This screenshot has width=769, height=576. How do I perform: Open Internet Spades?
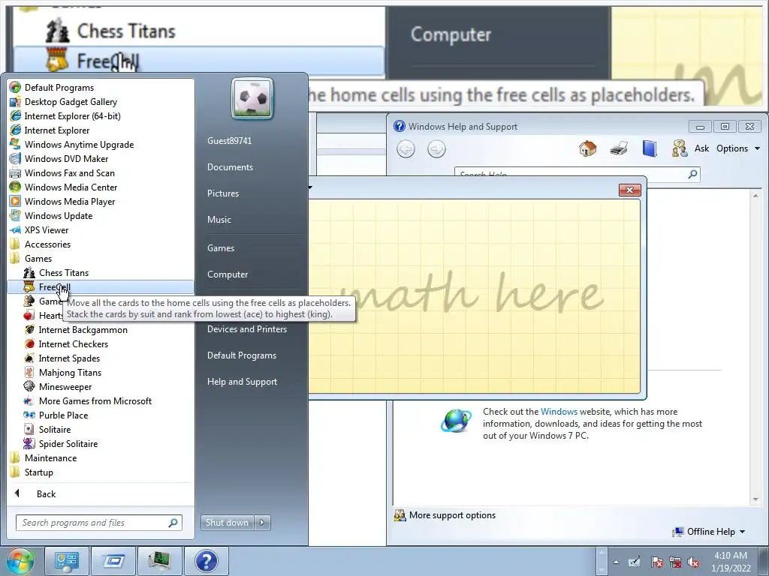[69, 358]
